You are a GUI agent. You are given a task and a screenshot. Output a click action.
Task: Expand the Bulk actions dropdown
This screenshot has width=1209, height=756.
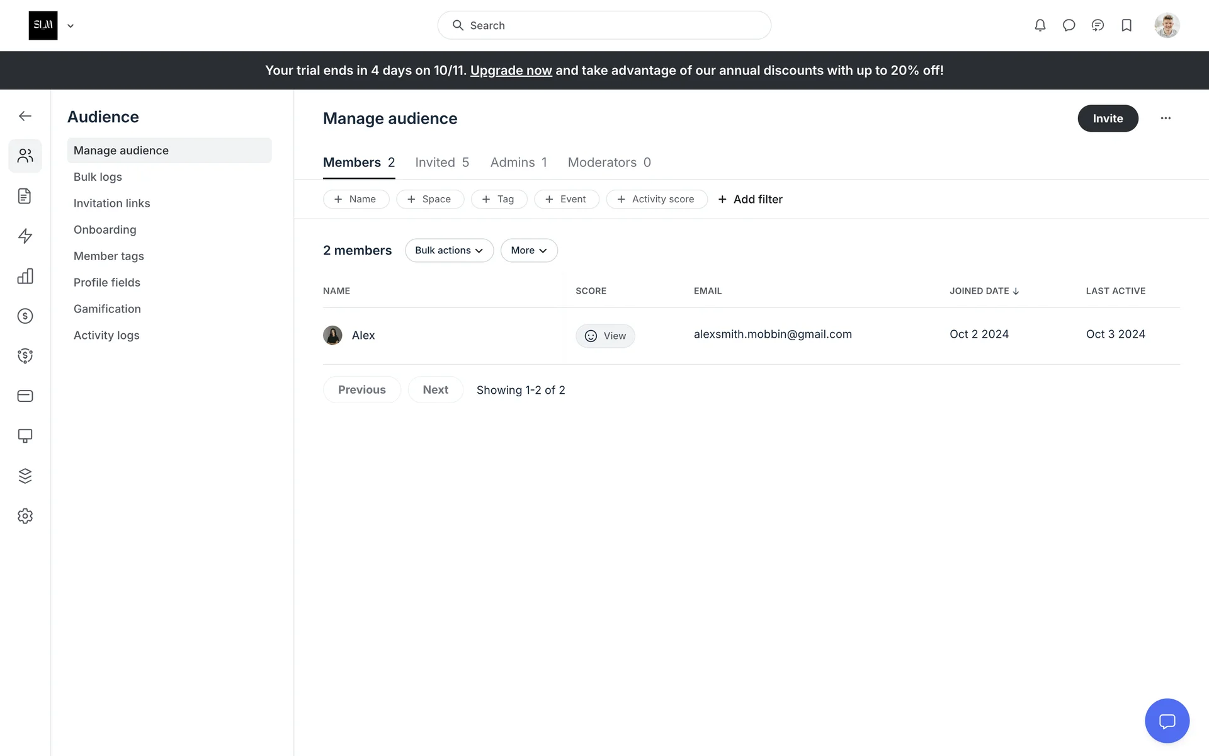pos(449,250)
